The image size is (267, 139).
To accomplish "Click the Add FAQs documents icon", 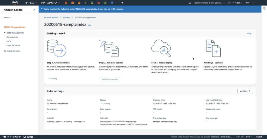I will (213, 48).
